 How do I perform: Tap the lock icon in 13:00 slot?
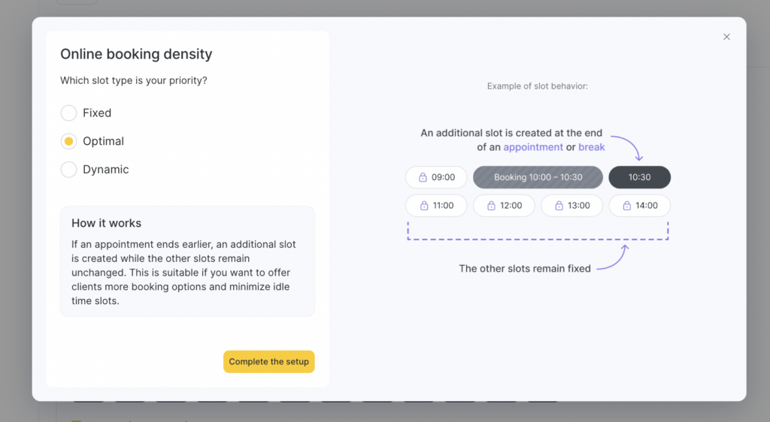(559, 206)
